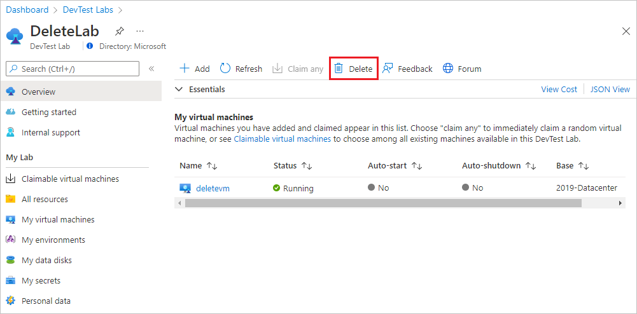Open the Claimable virtual machines link in the description
Viewport: 637px width, 314px height.
282,139
